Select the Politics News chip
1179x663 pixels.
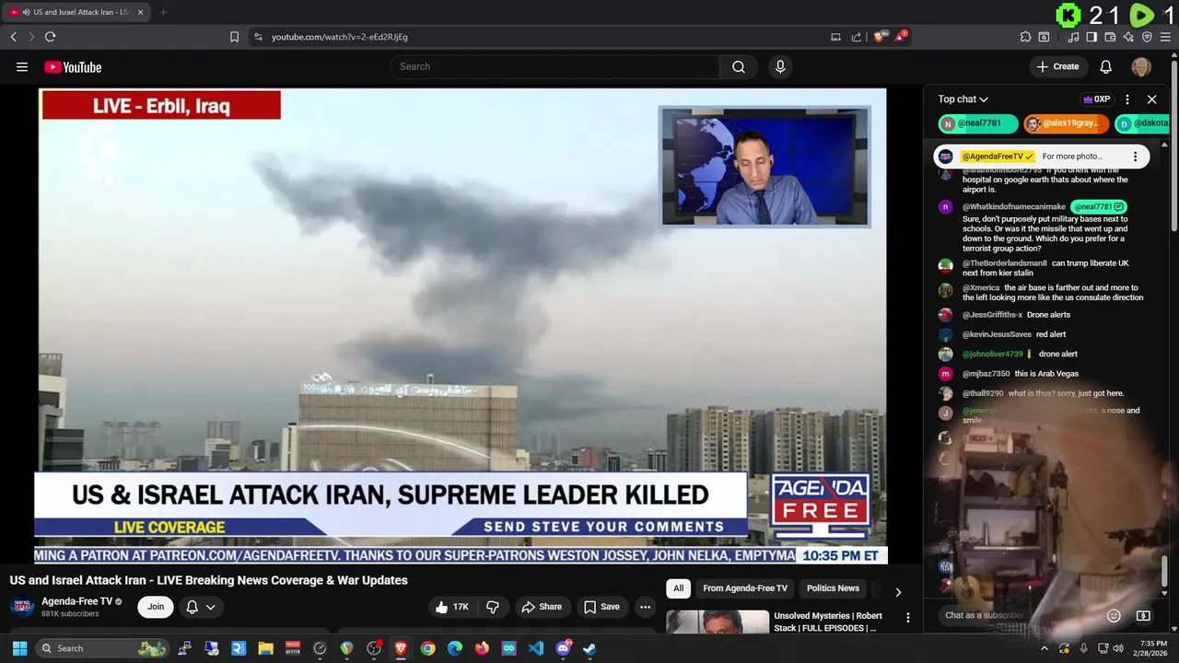tap(833, 588)
